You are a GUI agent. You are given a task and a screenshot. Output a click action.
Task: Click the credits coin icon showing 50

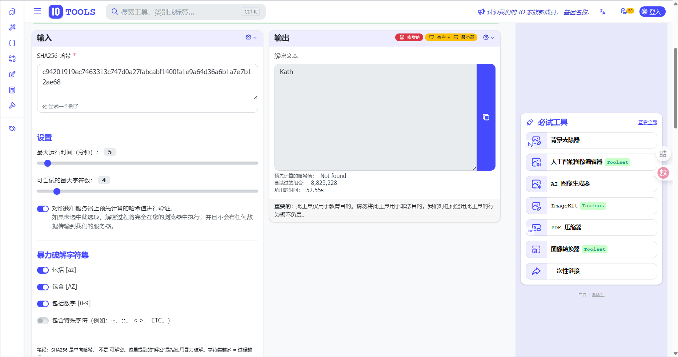627,11
